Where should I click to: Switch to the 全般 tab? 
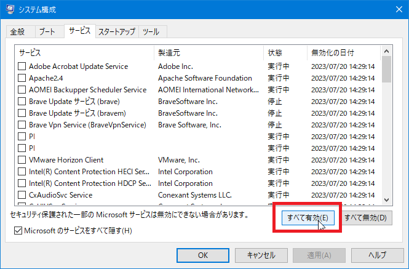click(17, 31)
